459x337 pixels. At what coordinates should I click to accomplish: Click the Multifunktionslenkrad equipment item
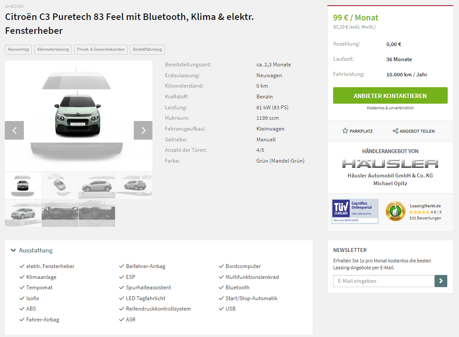[249, 277]
